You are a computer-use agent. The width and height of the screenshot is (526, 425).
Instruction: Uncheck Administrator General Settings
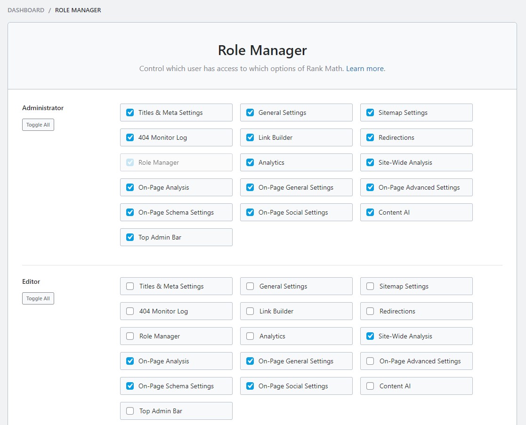[x=250, y=112]
